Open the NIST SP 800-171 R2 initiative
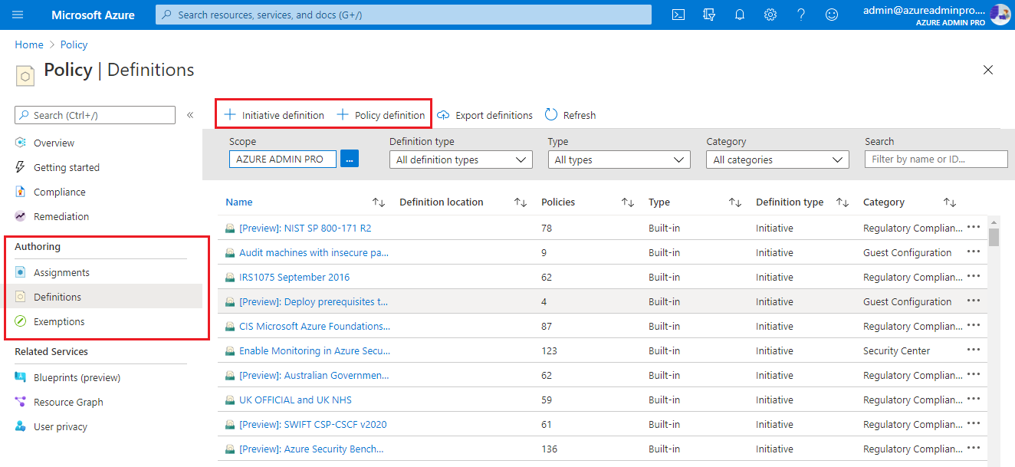Screen dimensions: 1015x467 coord(305,228)
